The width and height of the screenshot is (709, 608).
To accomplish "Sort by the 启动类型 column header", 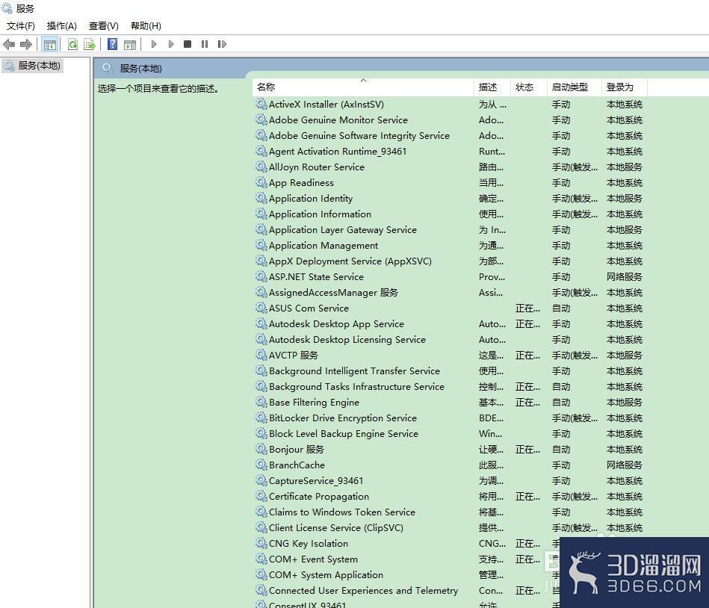I will point(575,87).
